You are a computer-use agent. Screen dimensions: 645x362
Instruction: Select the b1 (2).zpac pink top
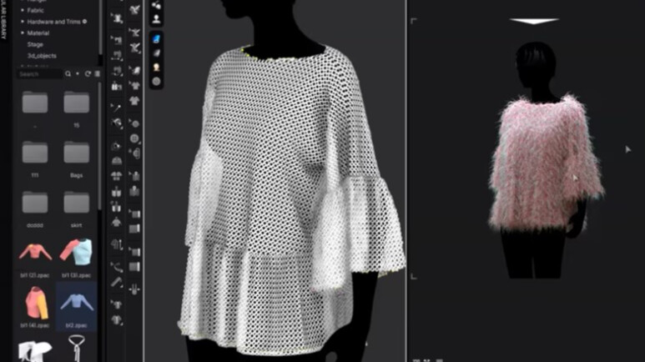click(35, 252)
